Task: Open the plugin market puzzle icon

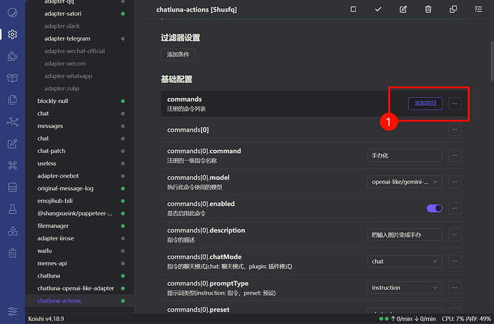Action: pos(12,56)
